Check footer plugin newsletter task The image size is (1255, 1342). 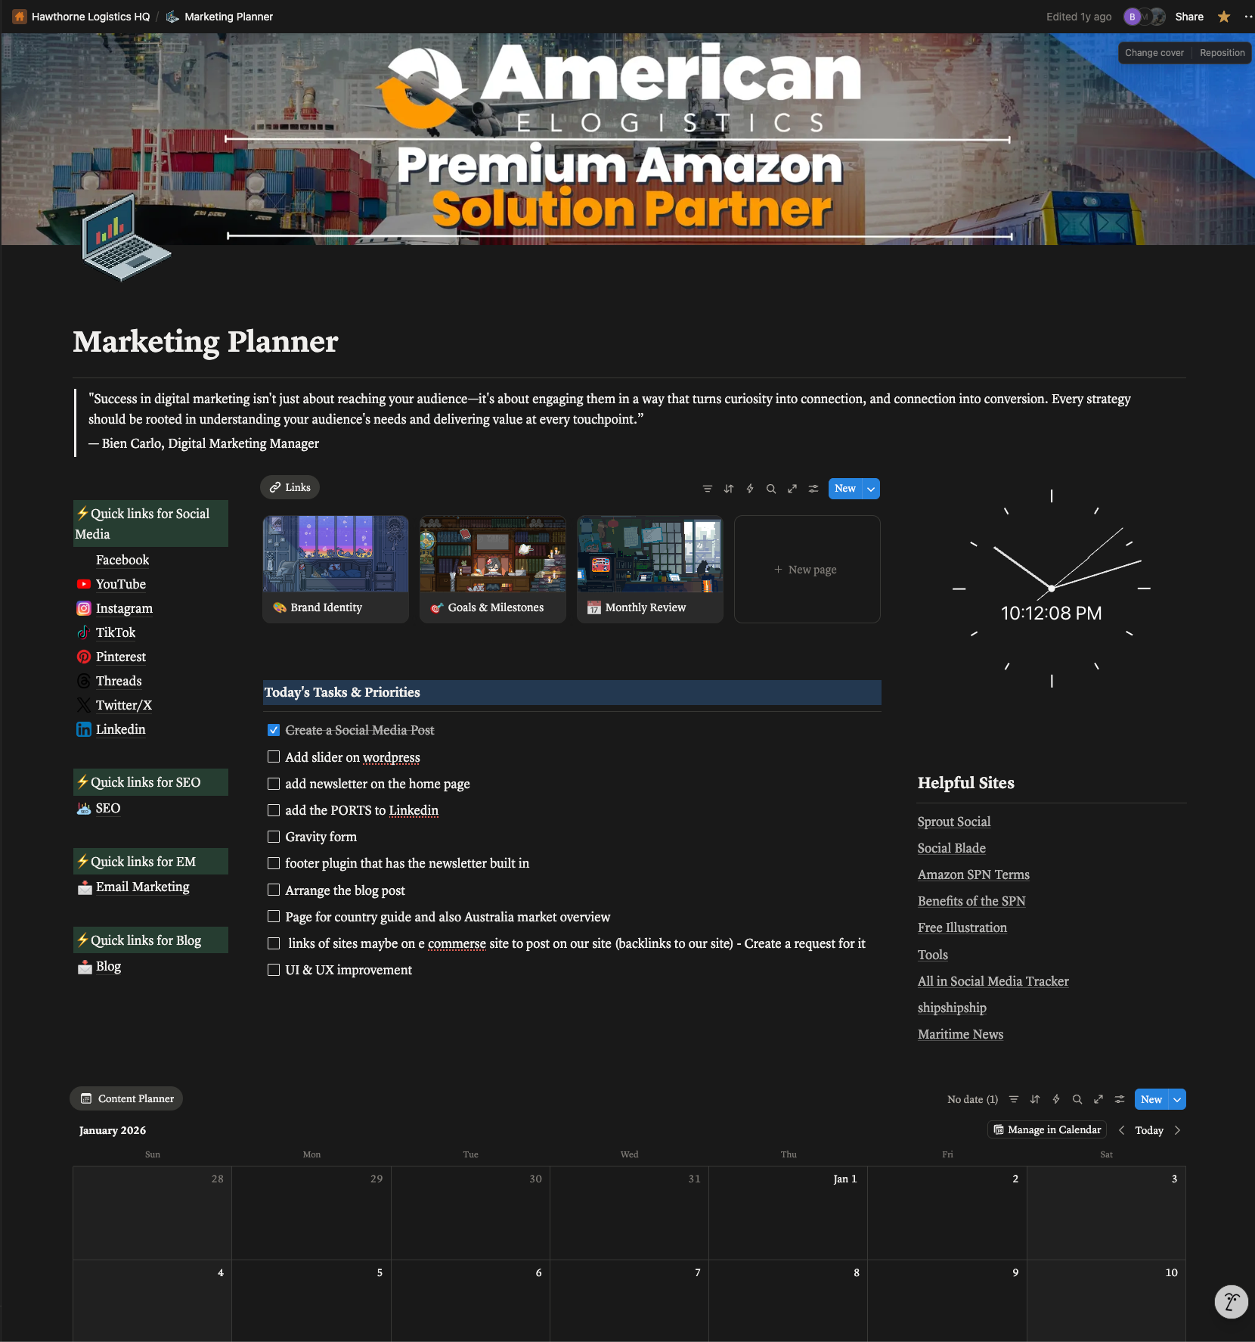pos(274,863)
